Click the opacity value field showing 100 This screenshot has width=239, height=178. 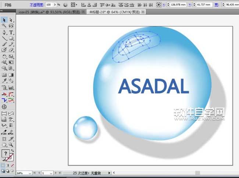[x=49, y=5]
